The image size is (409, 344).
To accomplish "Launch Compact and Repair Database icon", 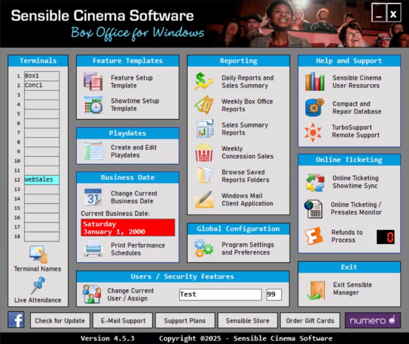I will pyautogui.click(x=314, y=108).
